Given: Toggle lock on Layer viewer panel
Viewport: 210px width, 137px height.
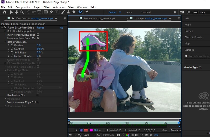Looking at the screenshot, I should 136,18.
